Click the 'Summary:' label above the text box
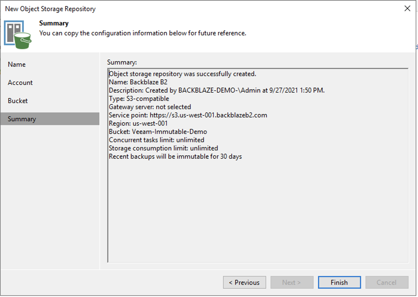Screen dimensions: 418x297 (122, 62)
